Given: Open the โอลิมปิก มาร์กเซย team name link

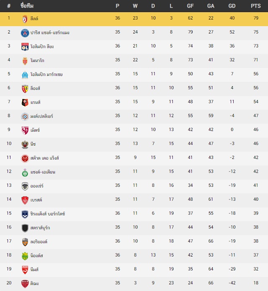Looking at the screenshot, I should point(46,75).
